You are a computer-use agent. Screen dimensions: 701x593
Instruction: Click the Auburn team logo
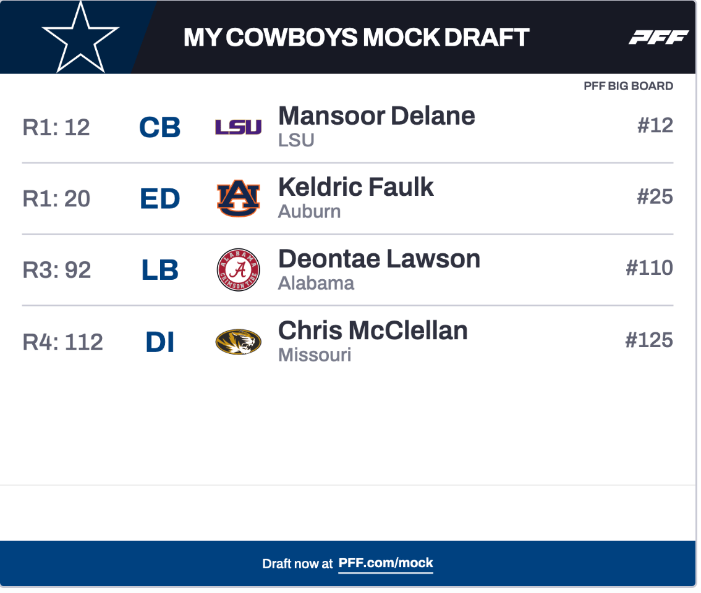point(238,198)
